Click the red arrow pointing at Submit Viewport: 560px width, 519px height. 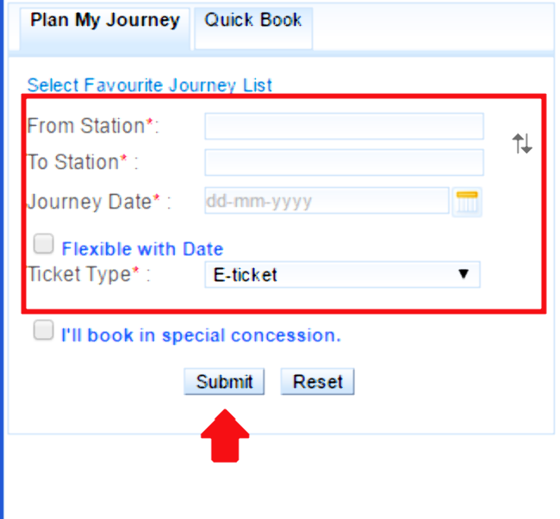(225, 437)
